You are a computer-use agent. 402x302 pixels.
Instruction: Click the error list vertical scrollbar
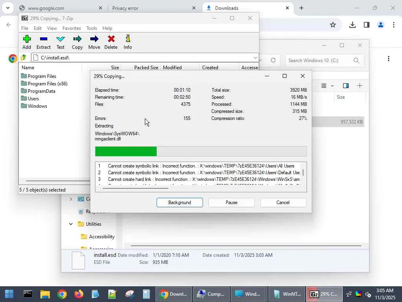[x=303, y=173]
